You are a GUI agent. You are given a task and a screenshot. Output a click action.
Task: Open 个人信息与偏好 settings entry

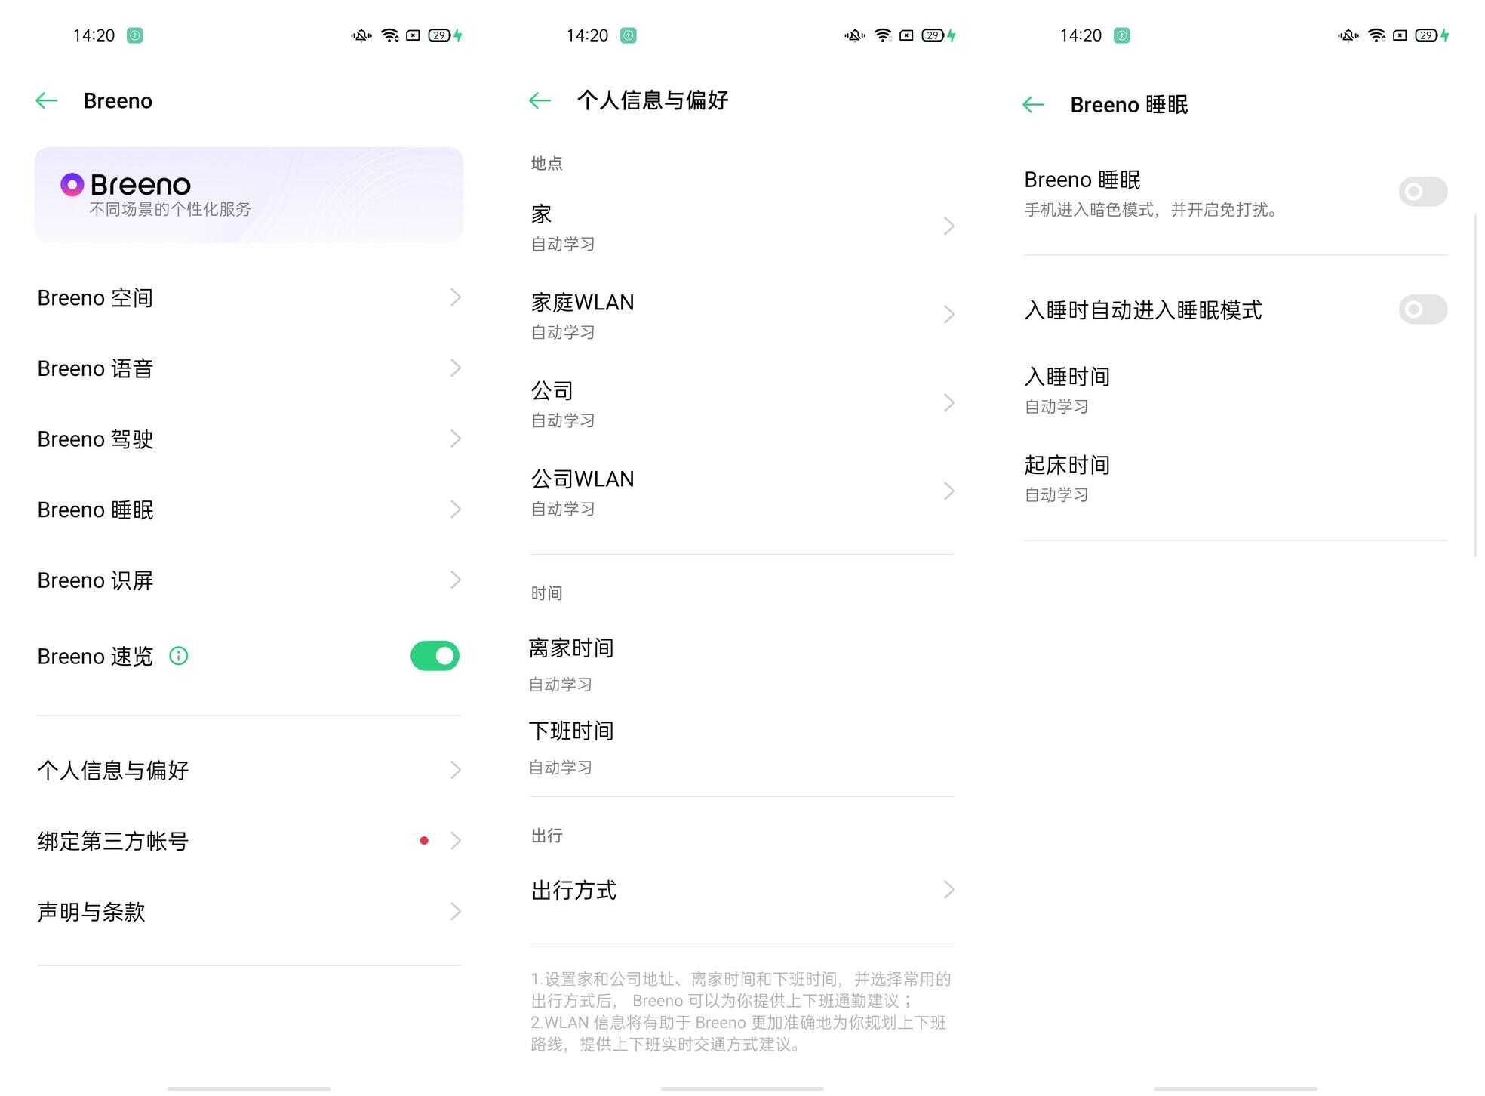(249, 770)
